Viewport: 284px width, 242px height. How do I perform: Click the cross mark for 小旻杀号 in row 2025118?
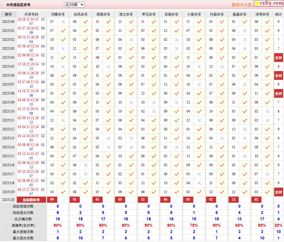[199, 183]
